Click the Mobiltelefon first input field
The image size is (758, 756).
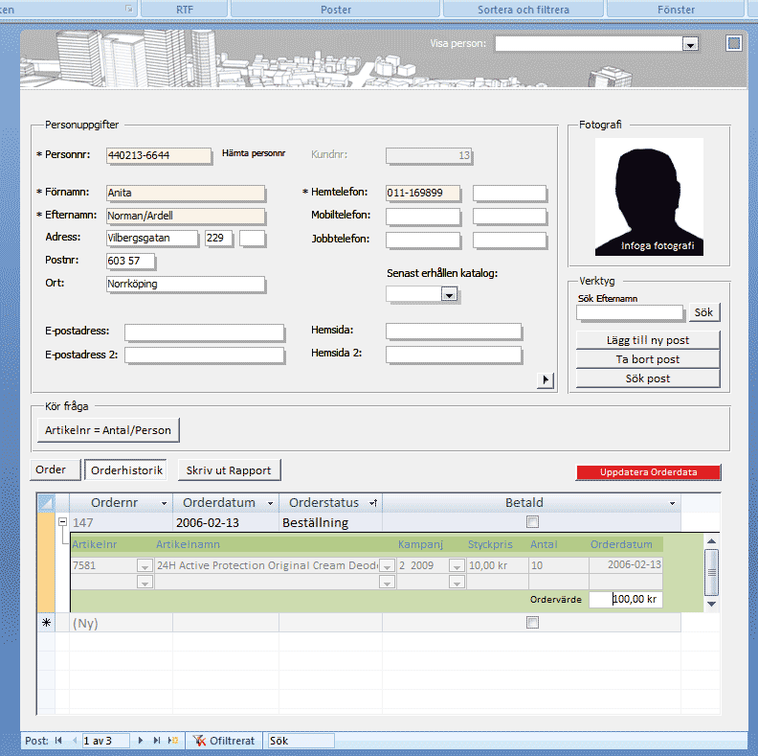tap(423, 217)
